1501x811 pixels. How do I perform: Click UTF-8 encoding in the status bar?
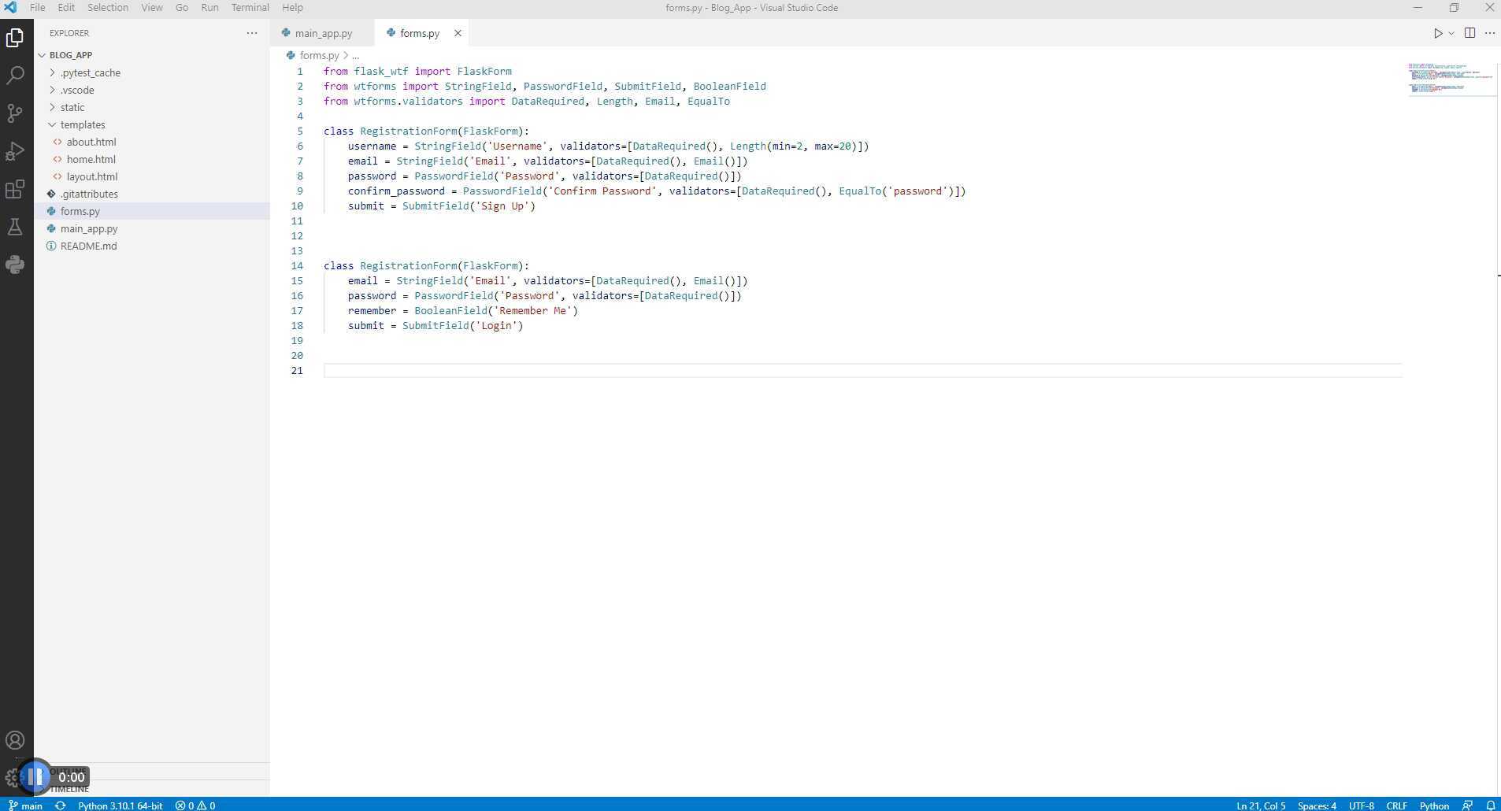click(1360, 805)
